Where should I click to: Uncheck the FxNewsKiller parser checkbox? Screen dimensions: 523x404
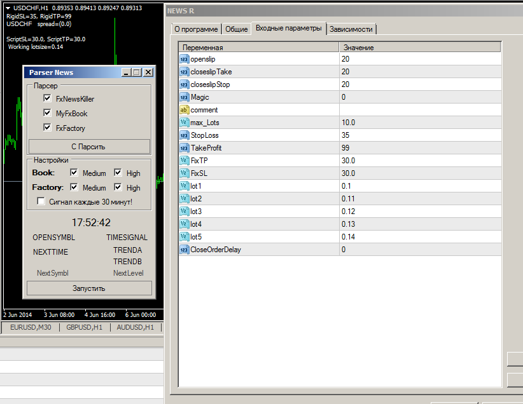point(47,98)
